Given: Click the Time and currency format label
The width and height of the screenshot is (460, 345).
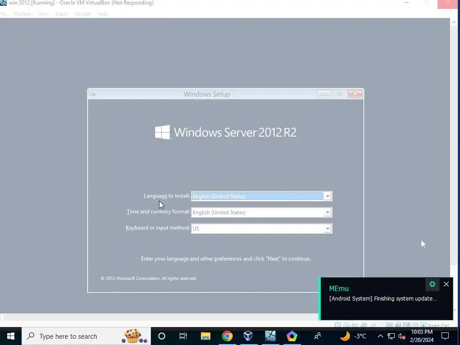Looking at the screenshot, I should coord(158,212).
